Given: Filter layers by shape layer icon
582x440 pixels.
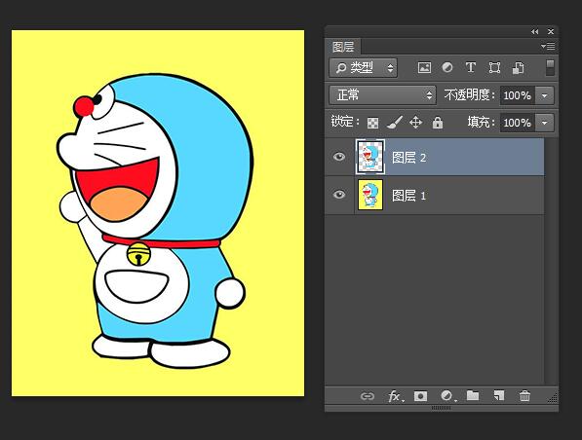Looking at the screenshot, I should 494,68.
